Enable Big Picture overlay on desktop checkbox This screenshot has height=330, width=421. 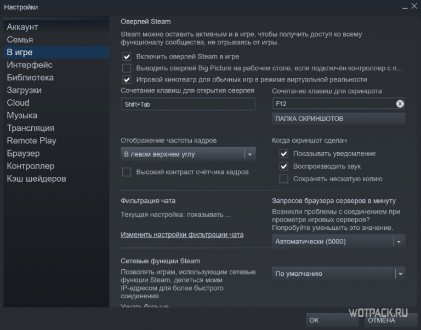[127, 68]
